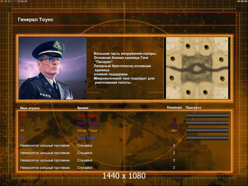Click start position marker 4 on minimap
248x186 pixels.
(x=172, y=78)
